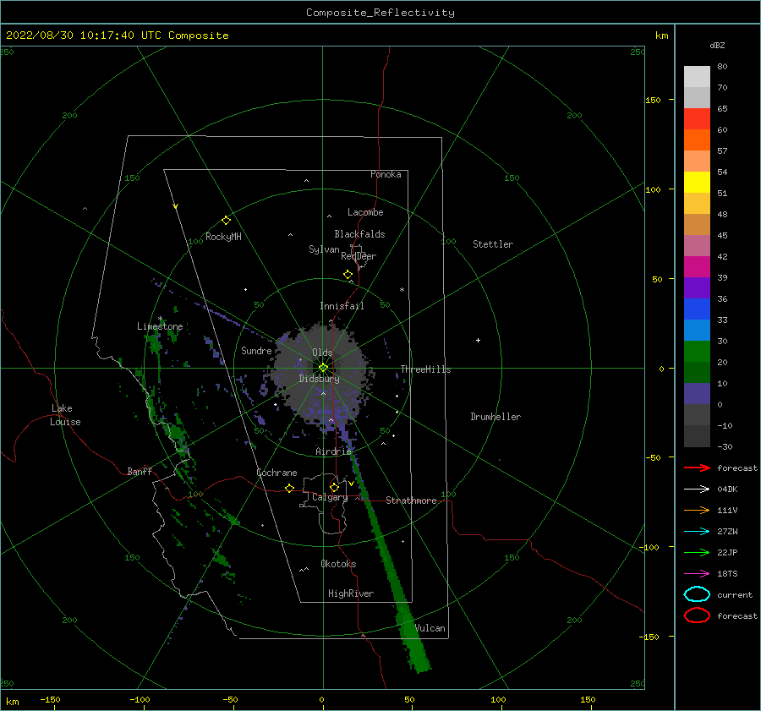Click the yellow V marker northeast of Calgary
This screenshot has height=711, width=761.
coord(352,484)
